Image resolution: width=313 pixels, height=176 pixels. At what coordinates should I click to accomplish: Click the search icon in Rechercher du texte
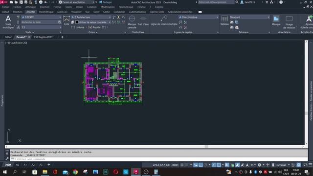[60, 22]
